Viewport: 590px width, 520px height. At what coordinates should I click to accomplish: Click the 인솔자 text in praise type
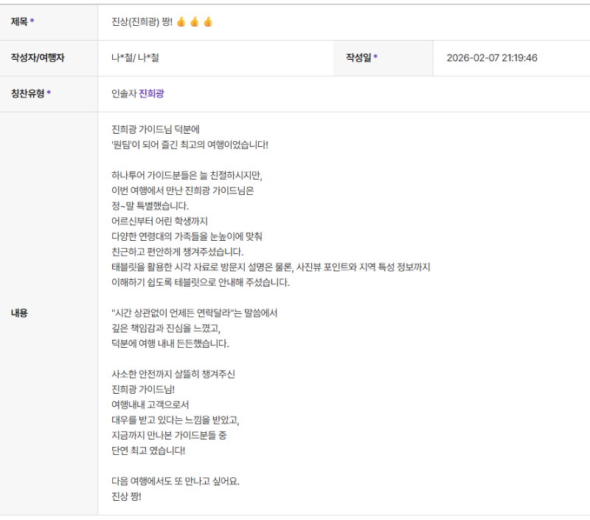tap(123, 94)
